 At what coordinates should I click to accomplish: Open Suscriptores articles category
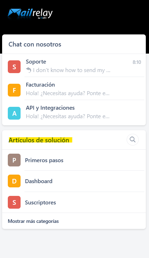74,202
